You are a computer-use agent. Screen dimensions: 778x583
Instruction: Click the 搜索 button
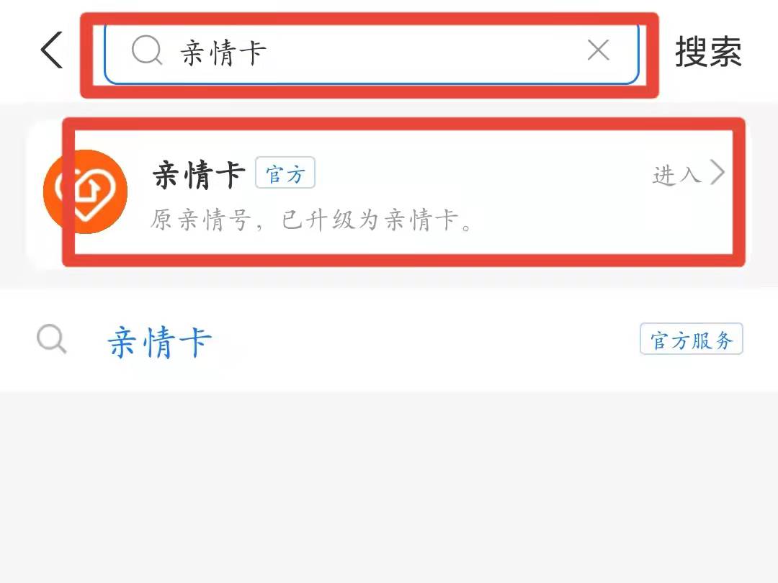(x=708, y=52)
